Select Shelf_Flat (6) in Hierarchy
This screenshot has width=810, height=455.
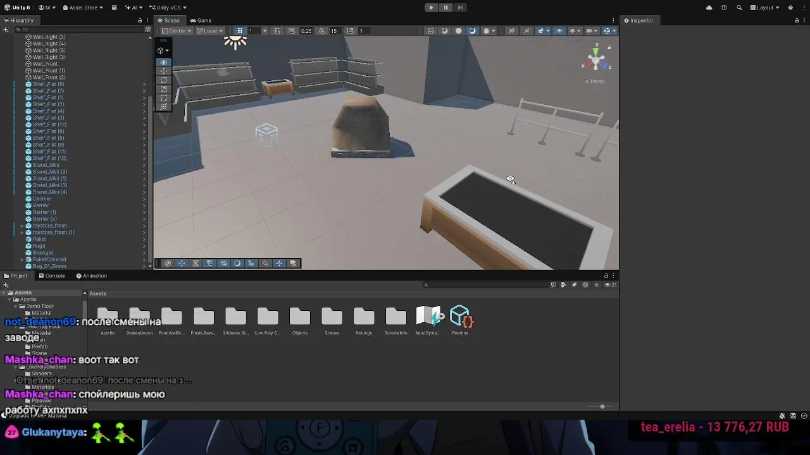(48, 84)
